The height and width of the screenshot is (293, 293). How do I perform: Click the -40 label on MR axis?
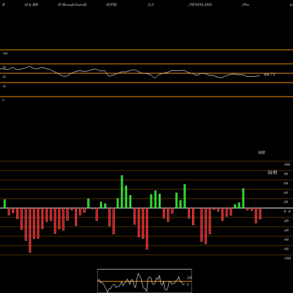tap(286, 230)
